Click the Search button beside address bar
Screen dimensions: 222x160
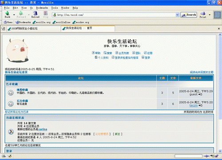pyautogui.click(x=189, y=15)
